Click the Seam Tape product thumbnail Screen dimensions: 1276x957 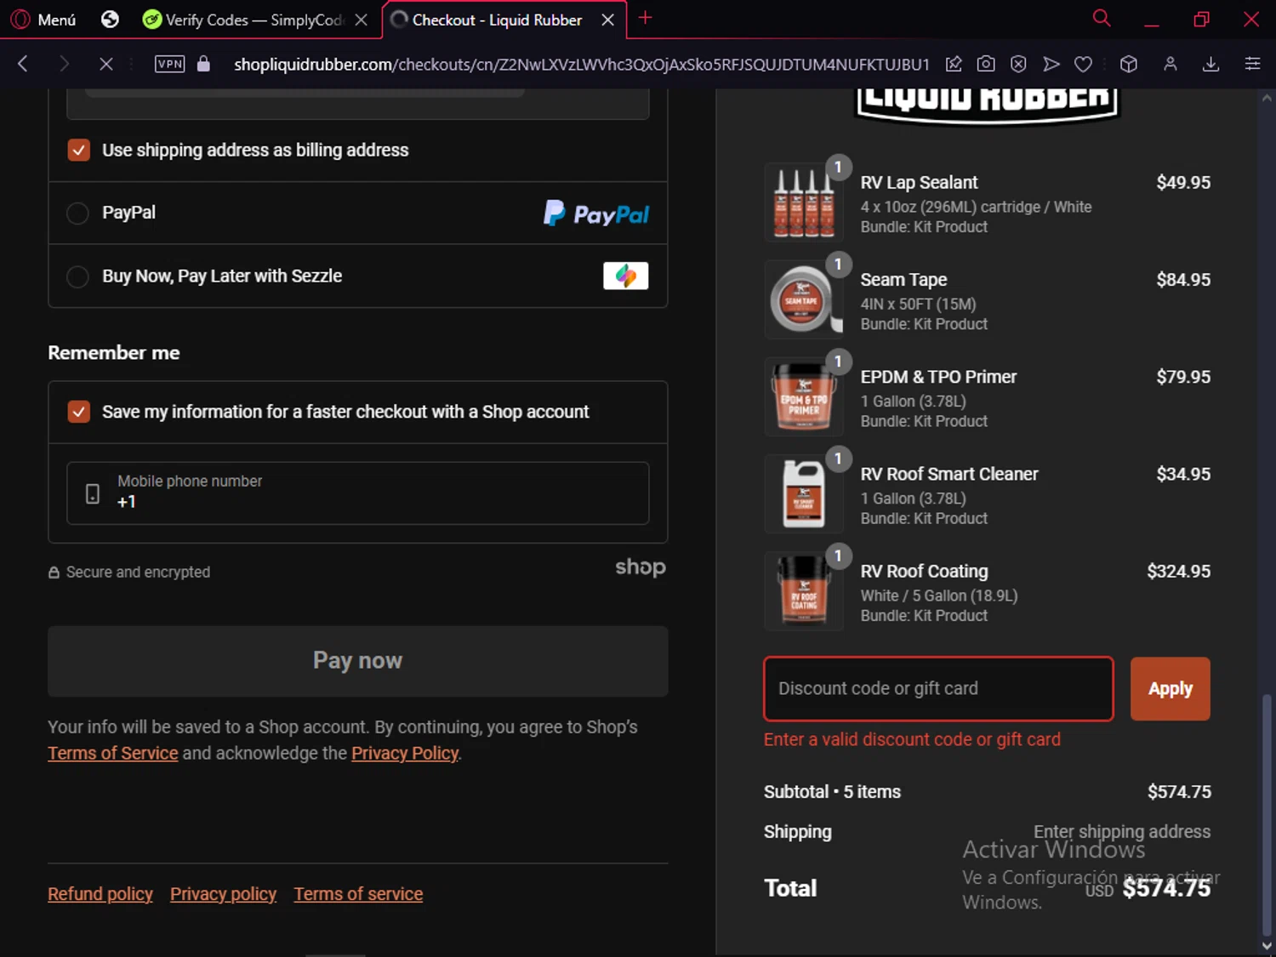(x=803, y=299)
